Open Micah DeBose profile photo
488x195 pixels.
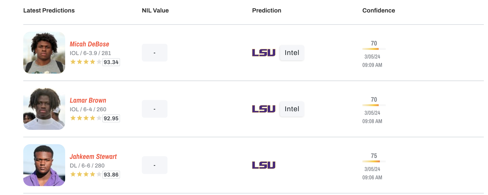[44, 53]
